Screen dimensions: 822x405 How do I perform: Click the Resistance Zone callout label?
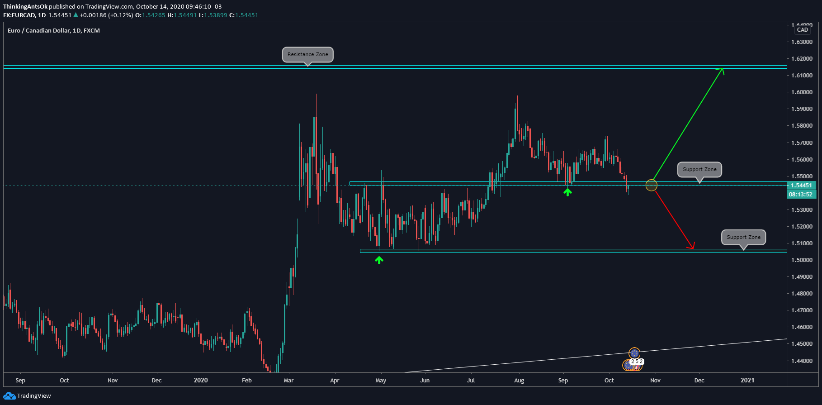[x=308, y=55]
